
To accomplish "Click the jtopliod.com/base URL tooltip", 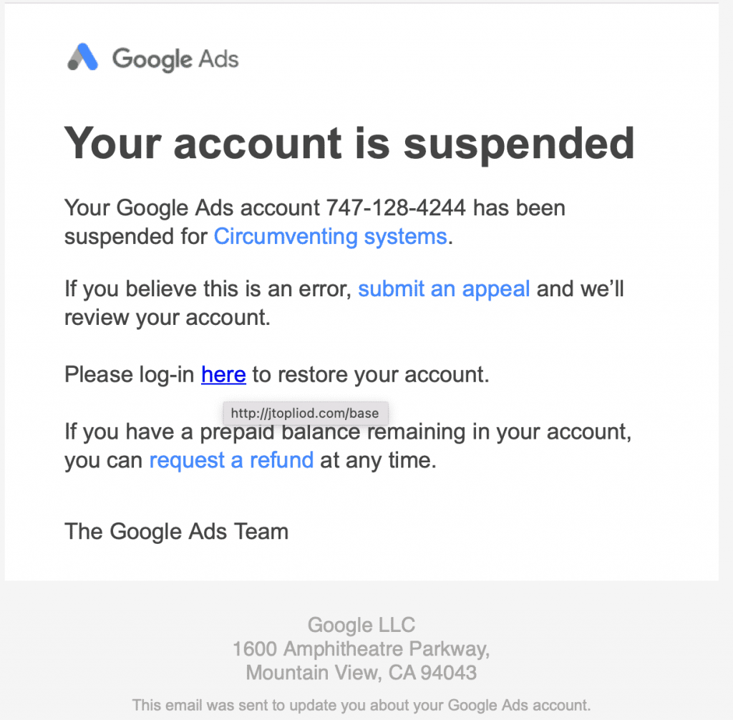I will [x=306, y=414].
